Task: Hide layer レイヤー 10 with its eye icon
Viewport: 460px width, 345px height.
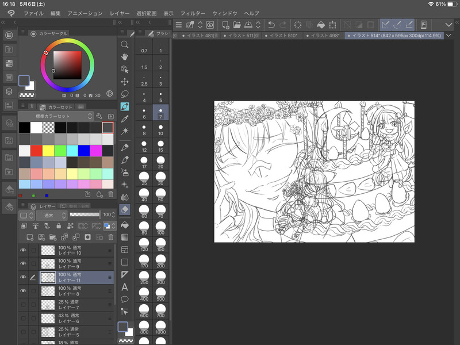Action: pyautogui.click(x=24, y=250)
